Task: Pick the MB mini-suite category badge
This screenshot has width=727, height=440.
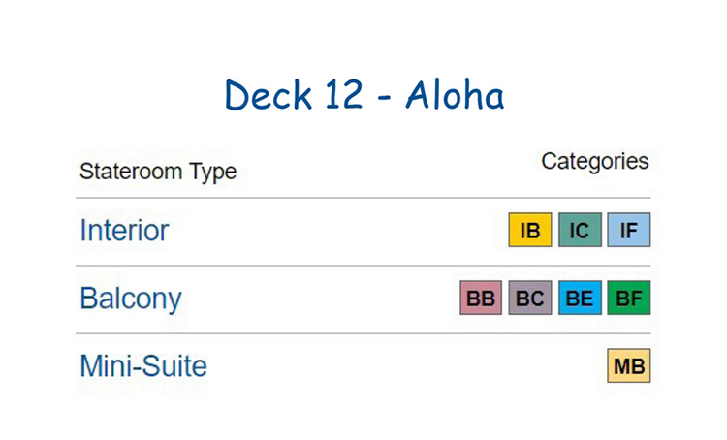Action: pyautogui.click(x=629, y=365)
